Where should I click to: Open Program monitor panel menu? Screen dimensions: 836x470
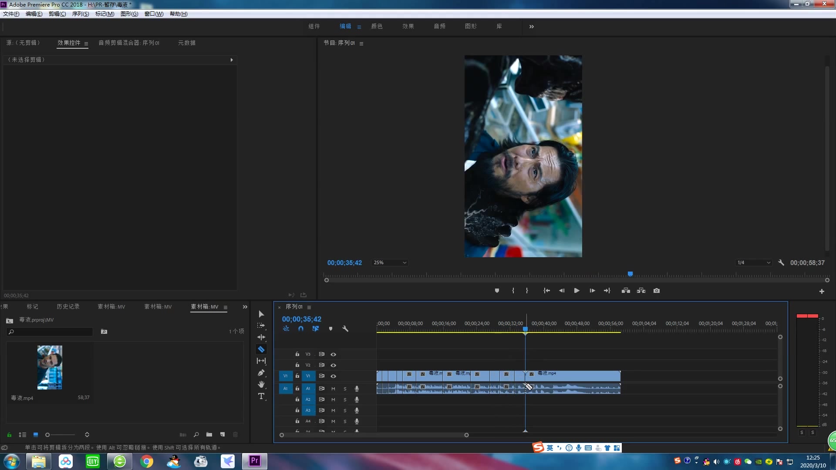(x=361, y=44)
